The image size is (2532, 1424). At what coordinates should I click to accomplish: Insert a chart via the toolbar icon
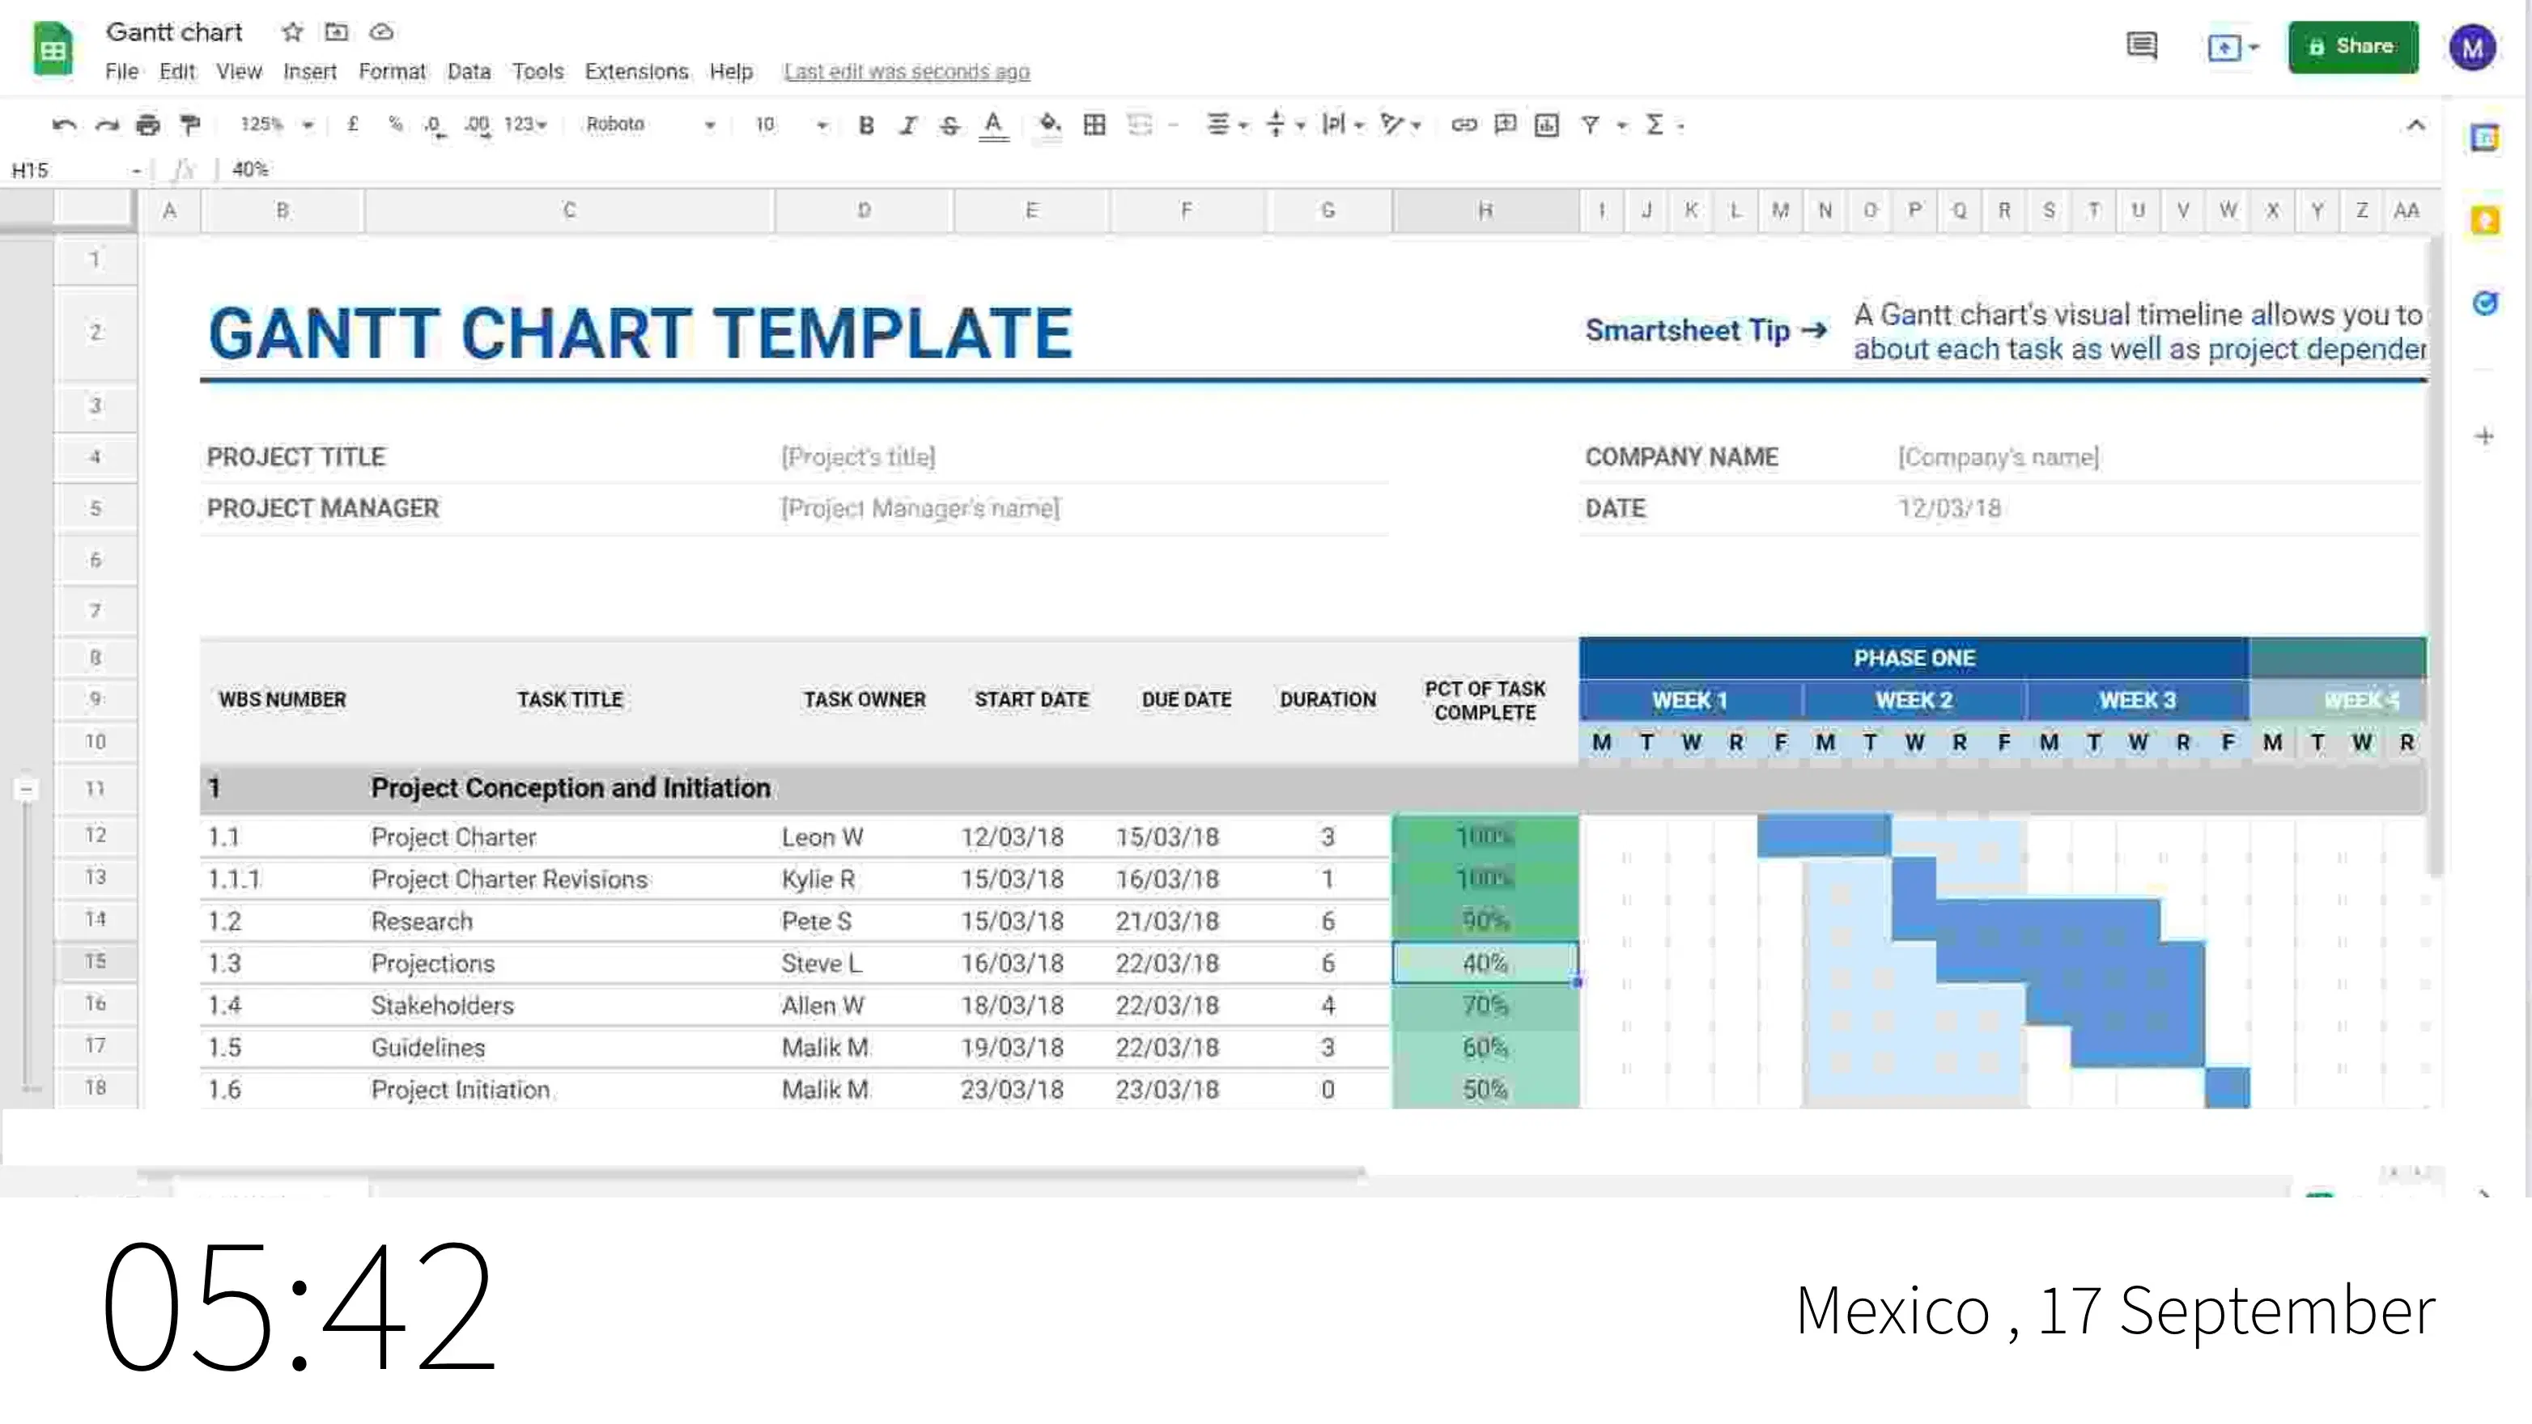click(x=1547, y=125)
